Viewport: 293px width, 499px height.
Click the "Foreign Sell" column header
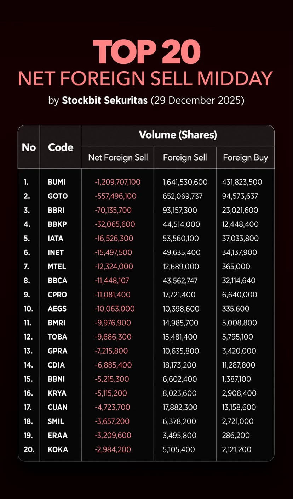point(185,158)
